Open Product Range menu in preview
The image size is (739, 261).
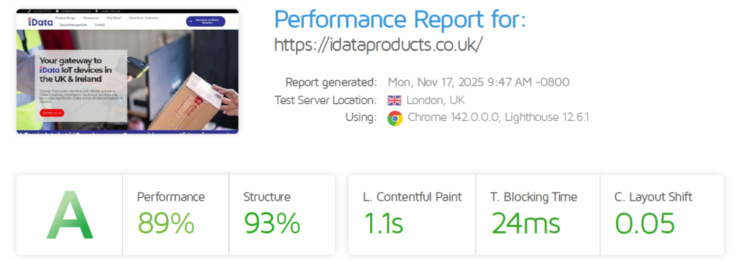click(x=65, y=18)
